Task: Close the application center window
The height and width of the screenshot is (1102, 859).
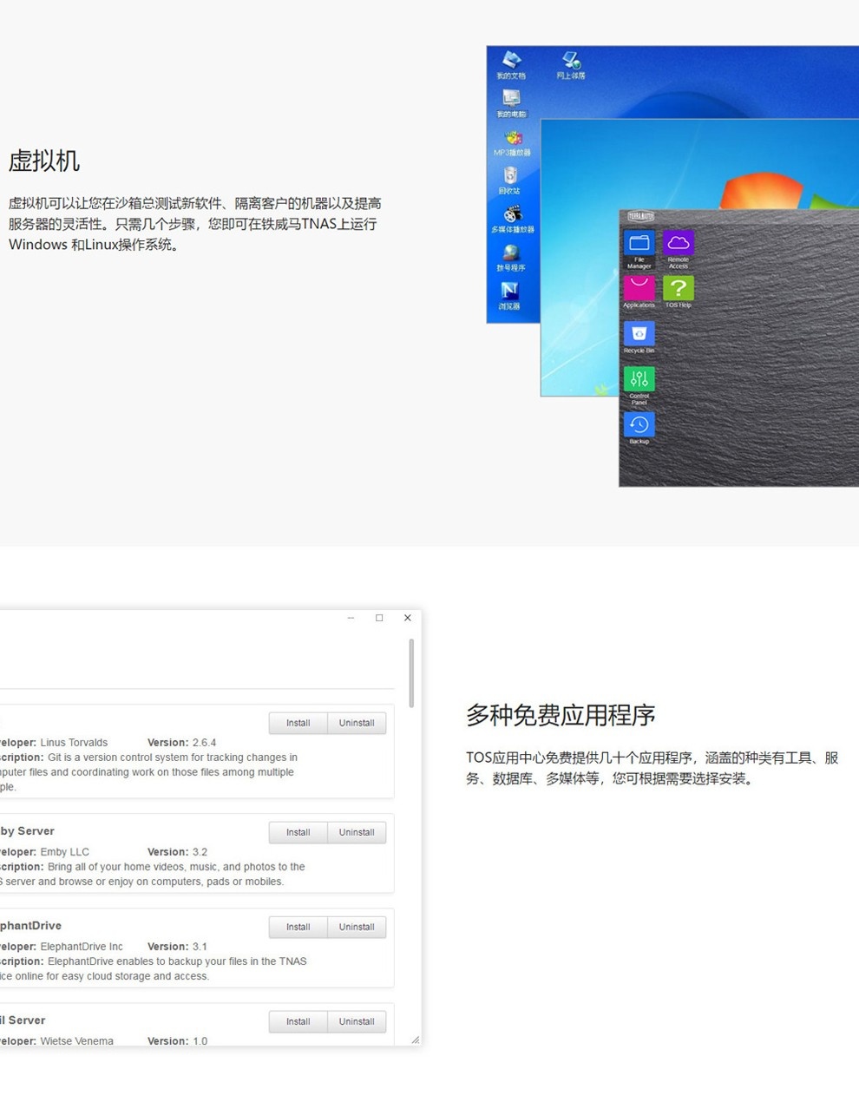Action: (x=408, y=618)
